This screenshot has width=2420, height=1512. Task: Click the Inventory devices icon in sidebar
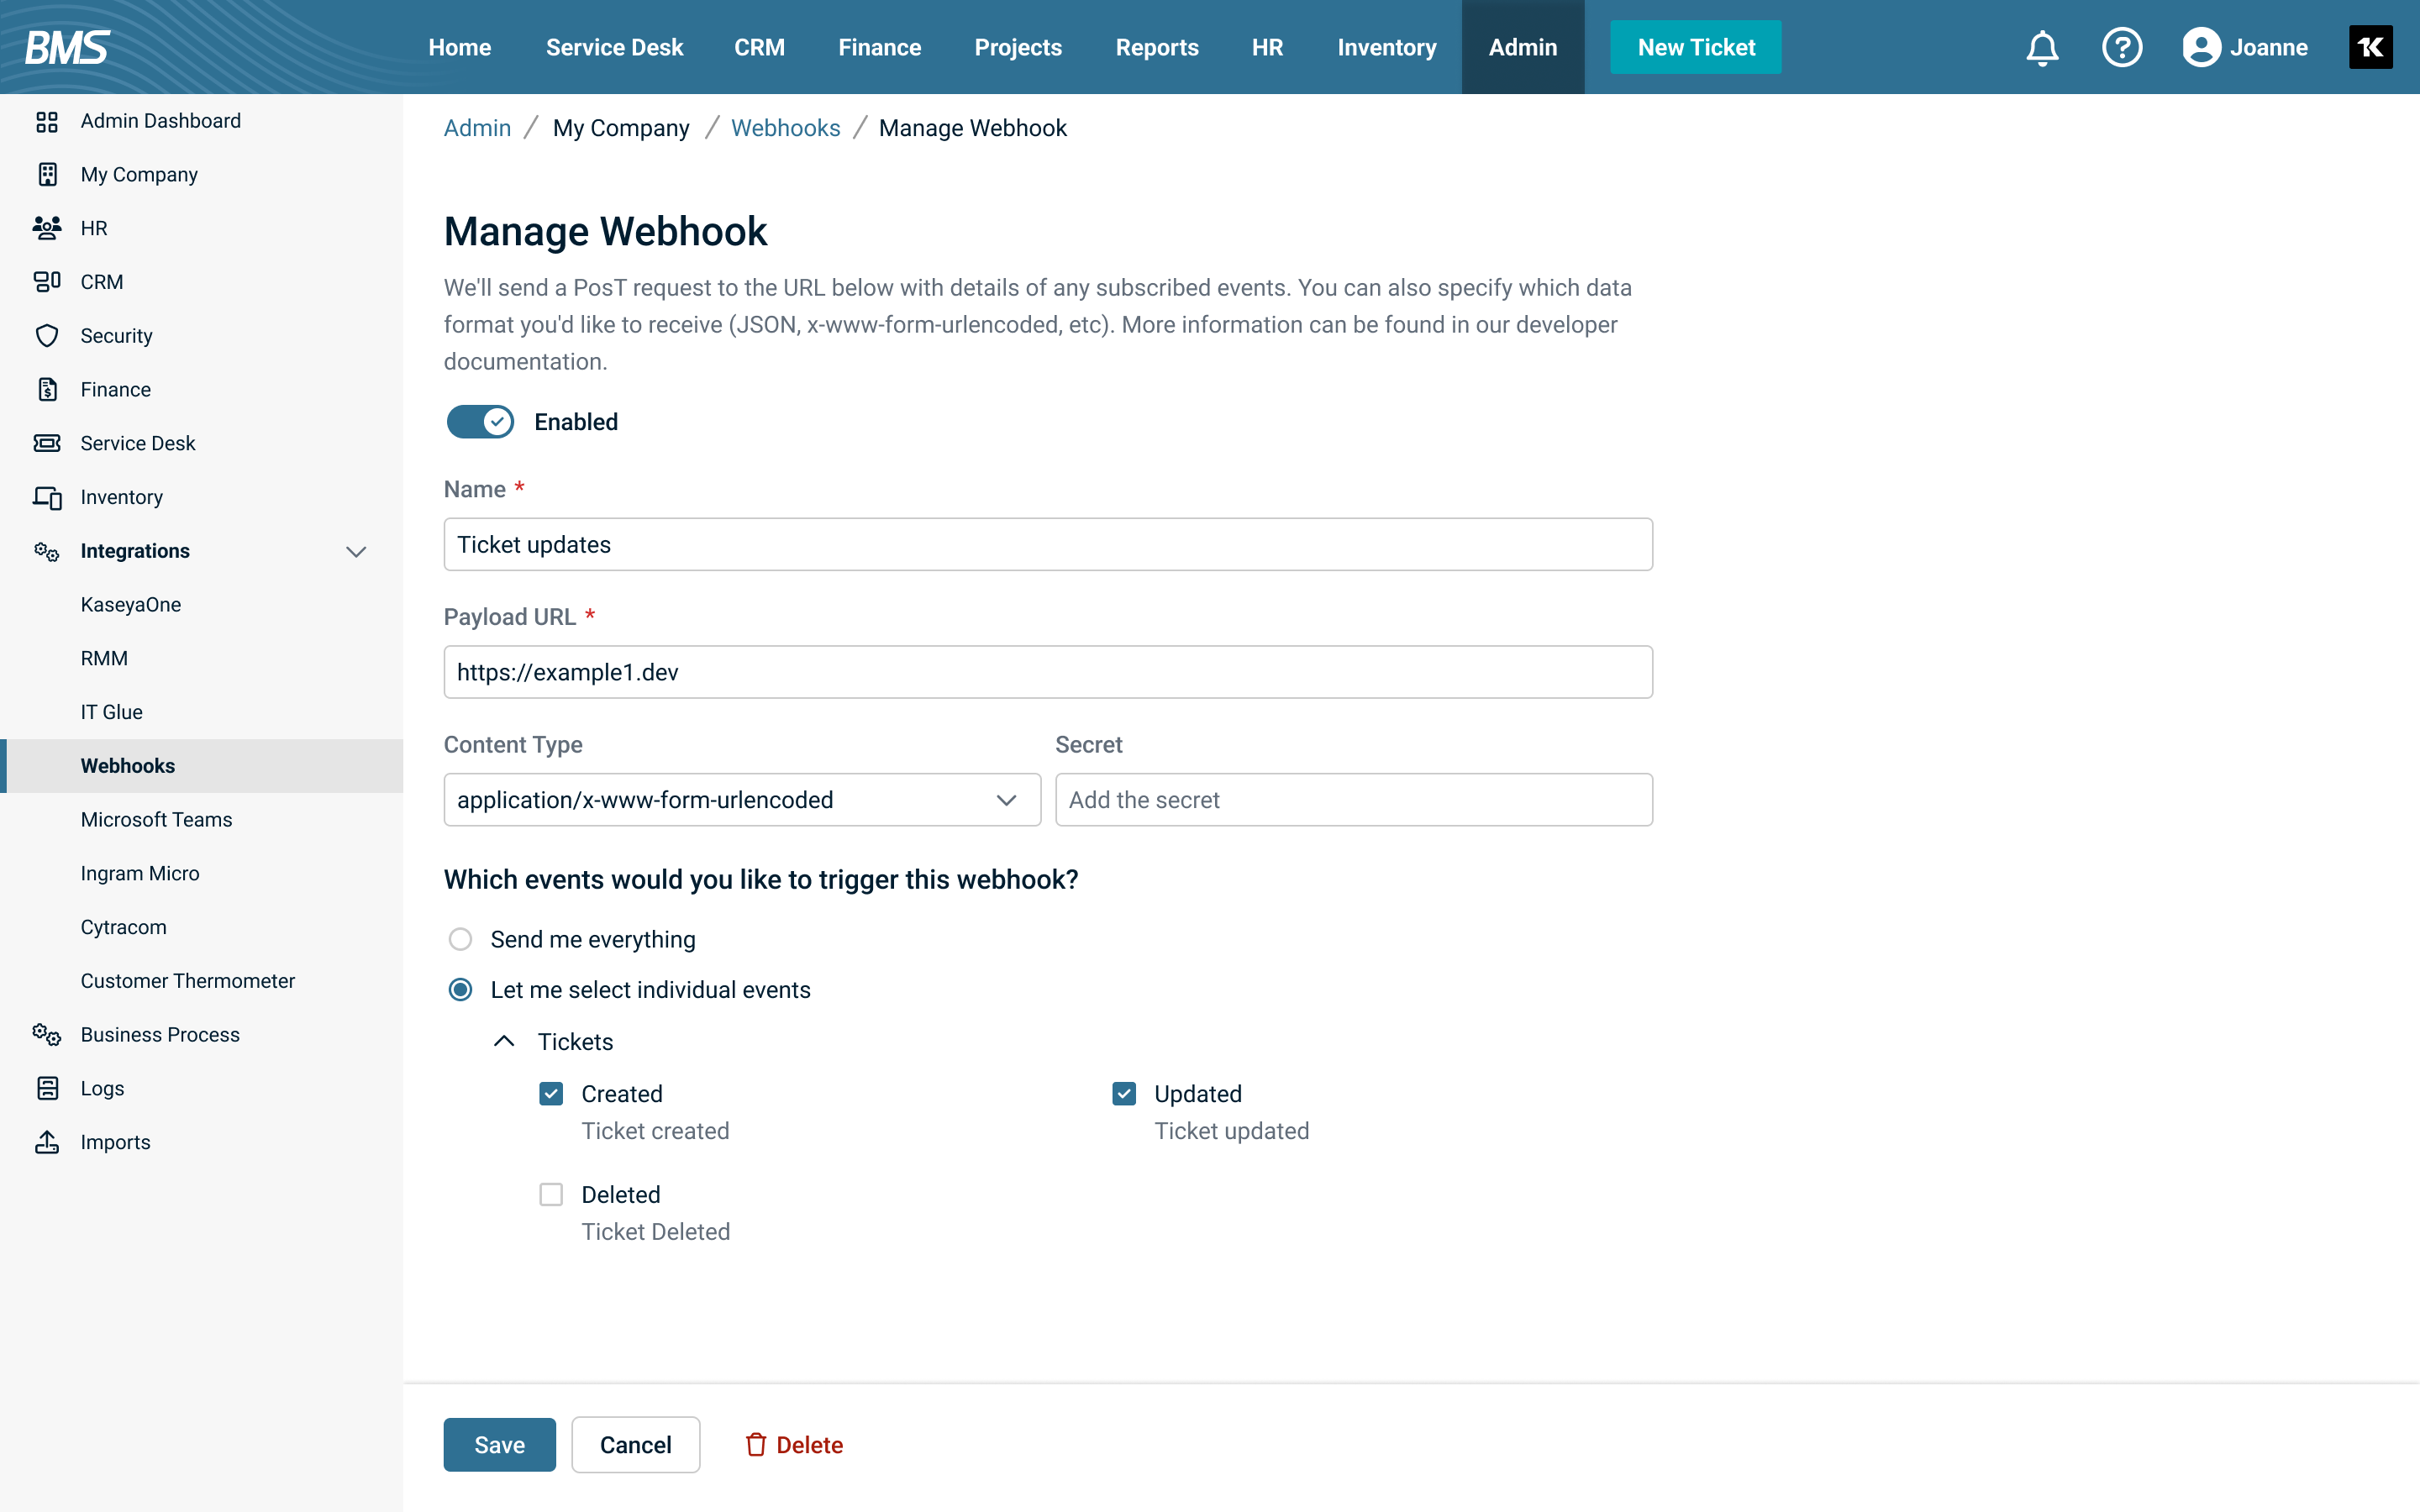(47, 497)
